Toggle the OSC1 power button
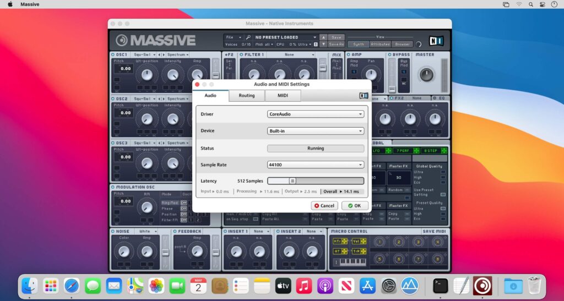The width and height of the screenshot is (564, 301). (x=112, y=55)
